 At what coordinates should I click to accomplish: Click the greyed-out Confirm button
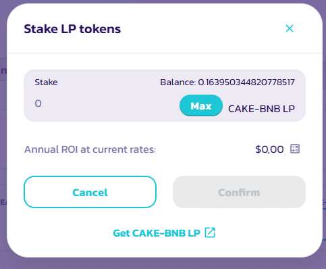point(239,192)
